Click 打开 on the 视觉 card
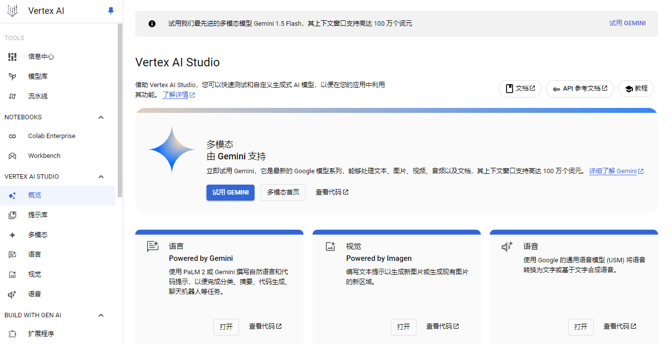 click(404, 327)
